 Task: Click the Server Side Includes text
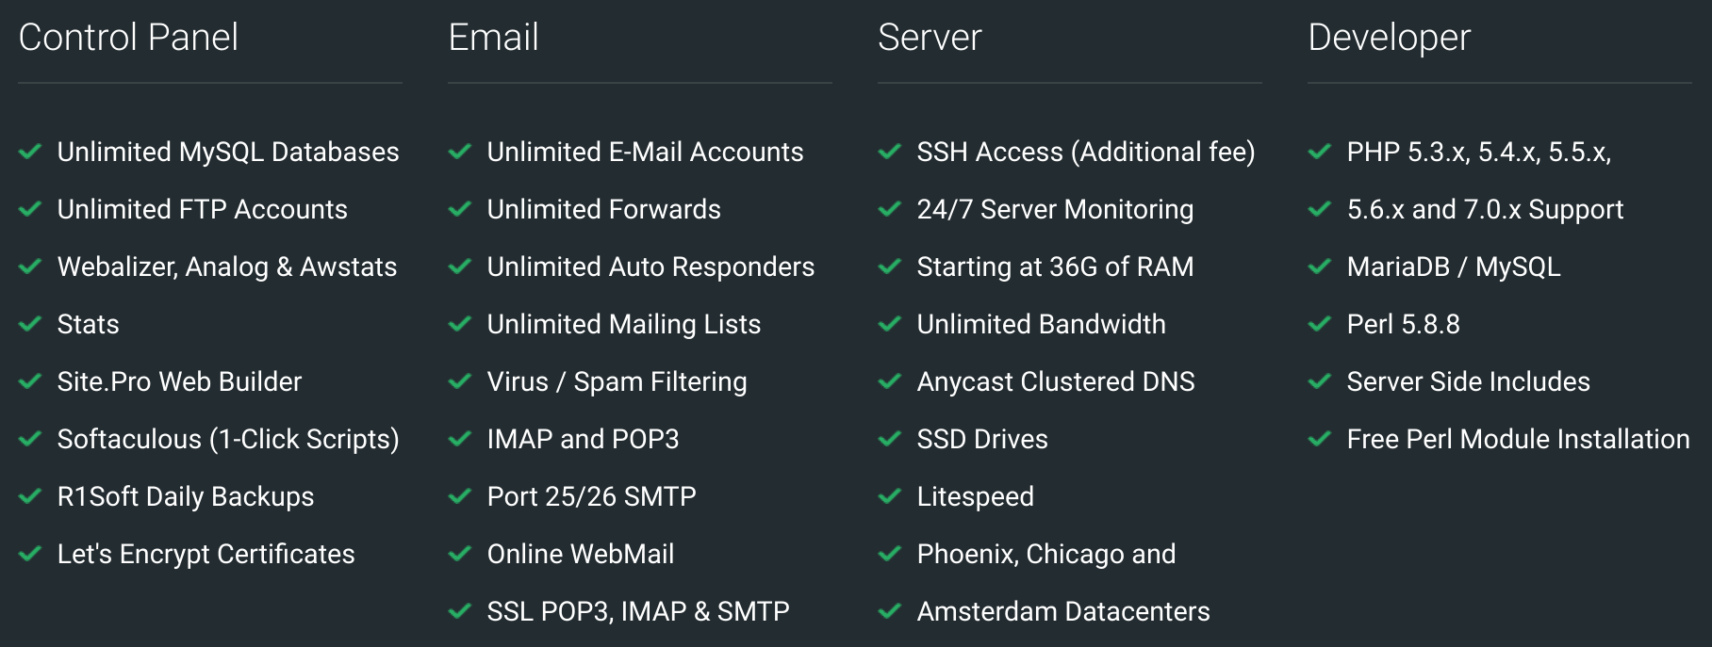(x=1468, y=381)
